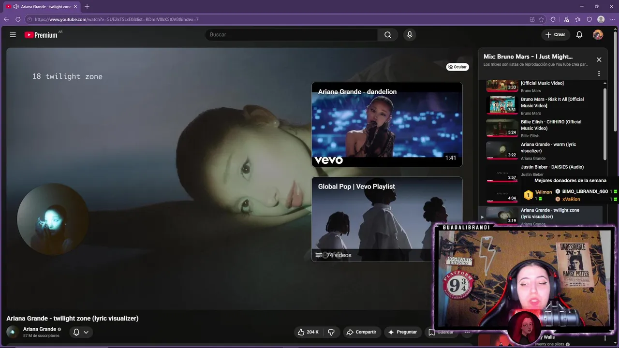
Task: Click the 3:22 warm lyric visualizer thumbnail
Action: pyautogui.click(x=502, y=150)
